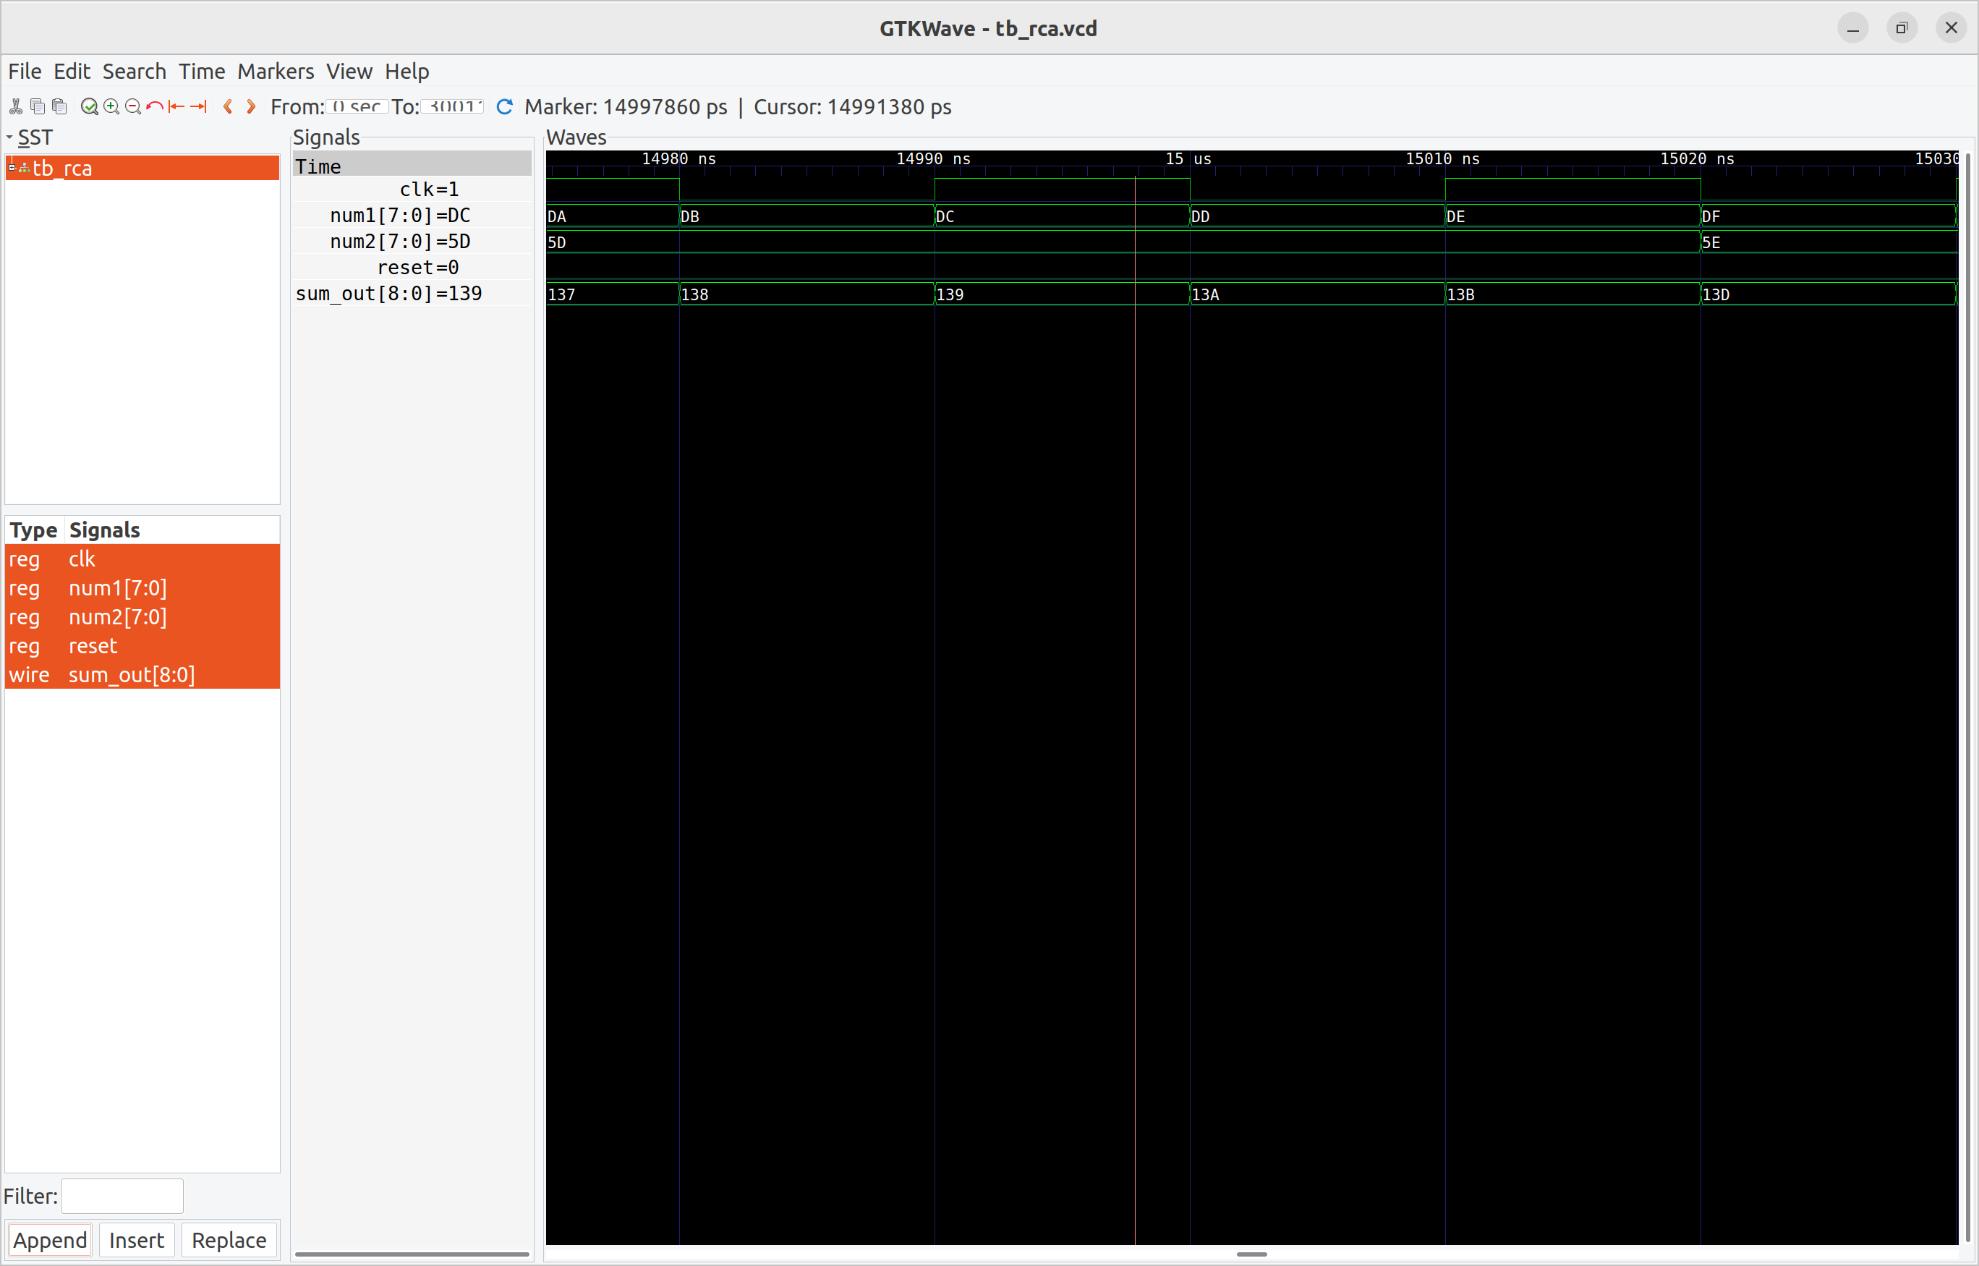Jump to start time with arrow icon
The height and width of the screenshot is (1266, 1979).
click(176, 107)
